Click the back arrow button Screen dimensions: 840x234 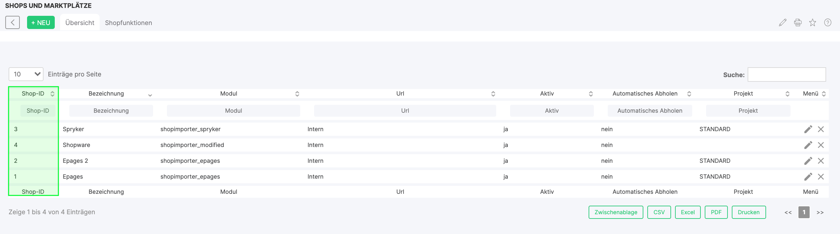(x=13, y=22)
